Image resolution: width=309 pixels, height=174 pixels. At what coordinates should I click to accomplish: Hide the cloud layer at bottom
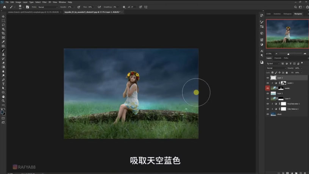[x=268, y=114]
